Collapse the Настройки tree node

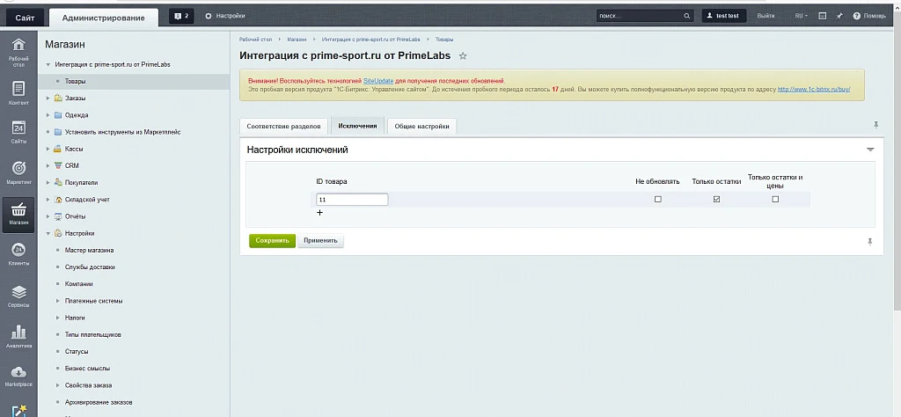point(48,233)
